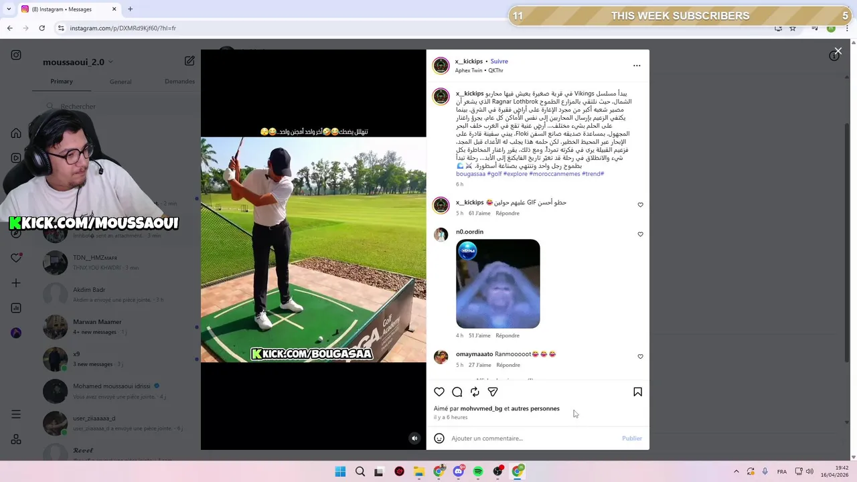Open the post's three-dot options menu

[637, 66]
